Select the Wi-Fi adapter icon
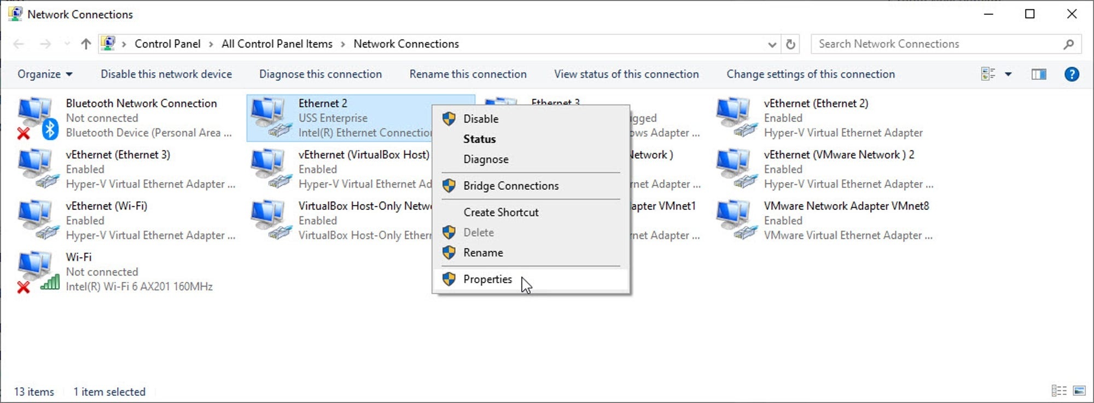1094x403 pixels. tap(36, 271)
